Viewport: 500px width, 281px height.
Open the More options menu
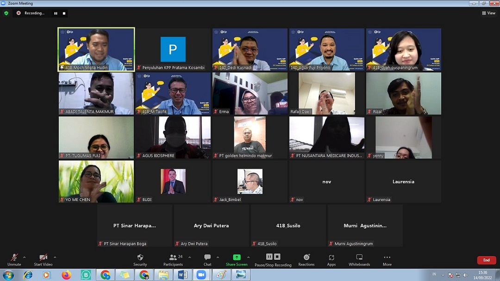(x=387, y=257)
